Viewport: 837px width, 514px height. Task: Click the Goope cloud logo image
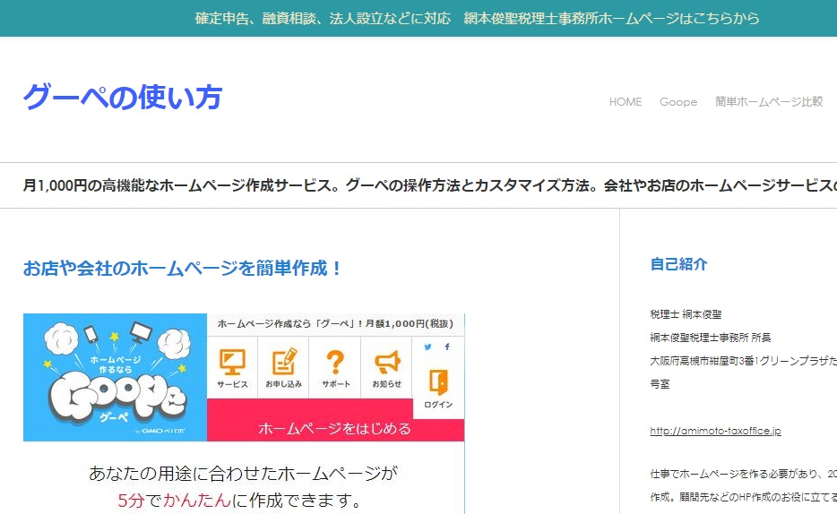coord(115,377)
